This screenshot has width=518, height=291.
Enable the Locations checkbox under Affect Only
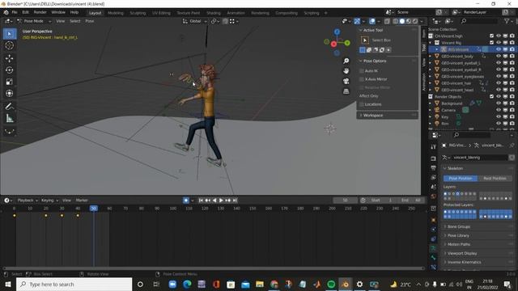tap(362, 104)
